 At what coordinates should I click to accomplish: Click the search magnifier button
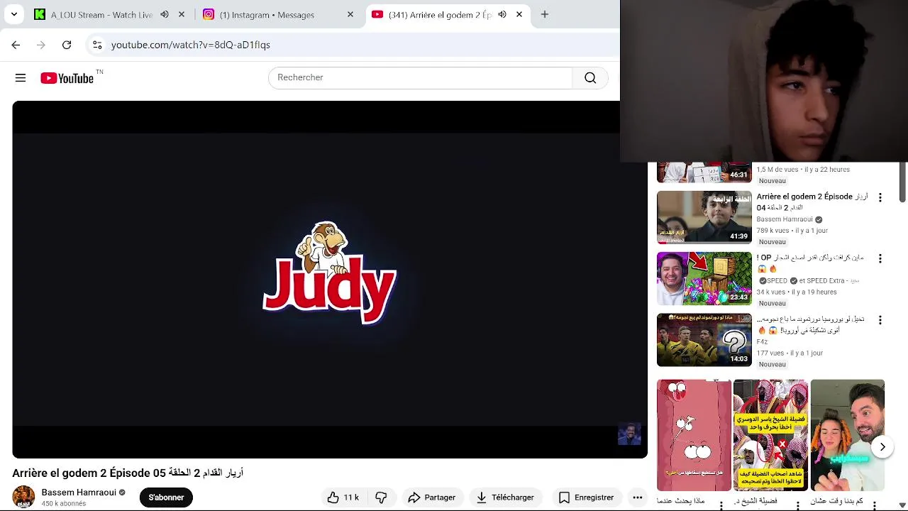(x=590, y=78)
